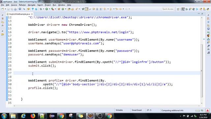Open Firefox from taskbar
Viewport: 211px width, 119px height.
pyautogui.click(x=33, y=116)
